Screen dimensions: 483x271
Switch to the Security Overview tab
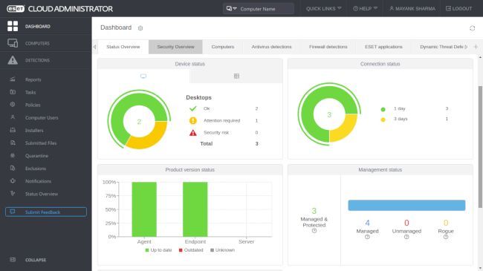pyautogui.click(x=175, y=47)
